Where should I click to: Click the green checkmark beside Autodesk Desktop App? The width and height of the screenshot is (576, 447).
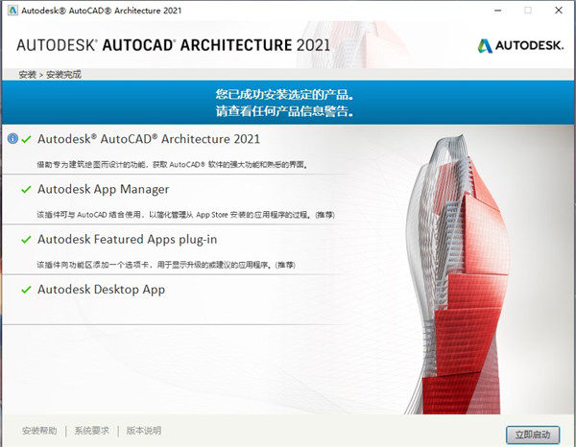[26, 290]
